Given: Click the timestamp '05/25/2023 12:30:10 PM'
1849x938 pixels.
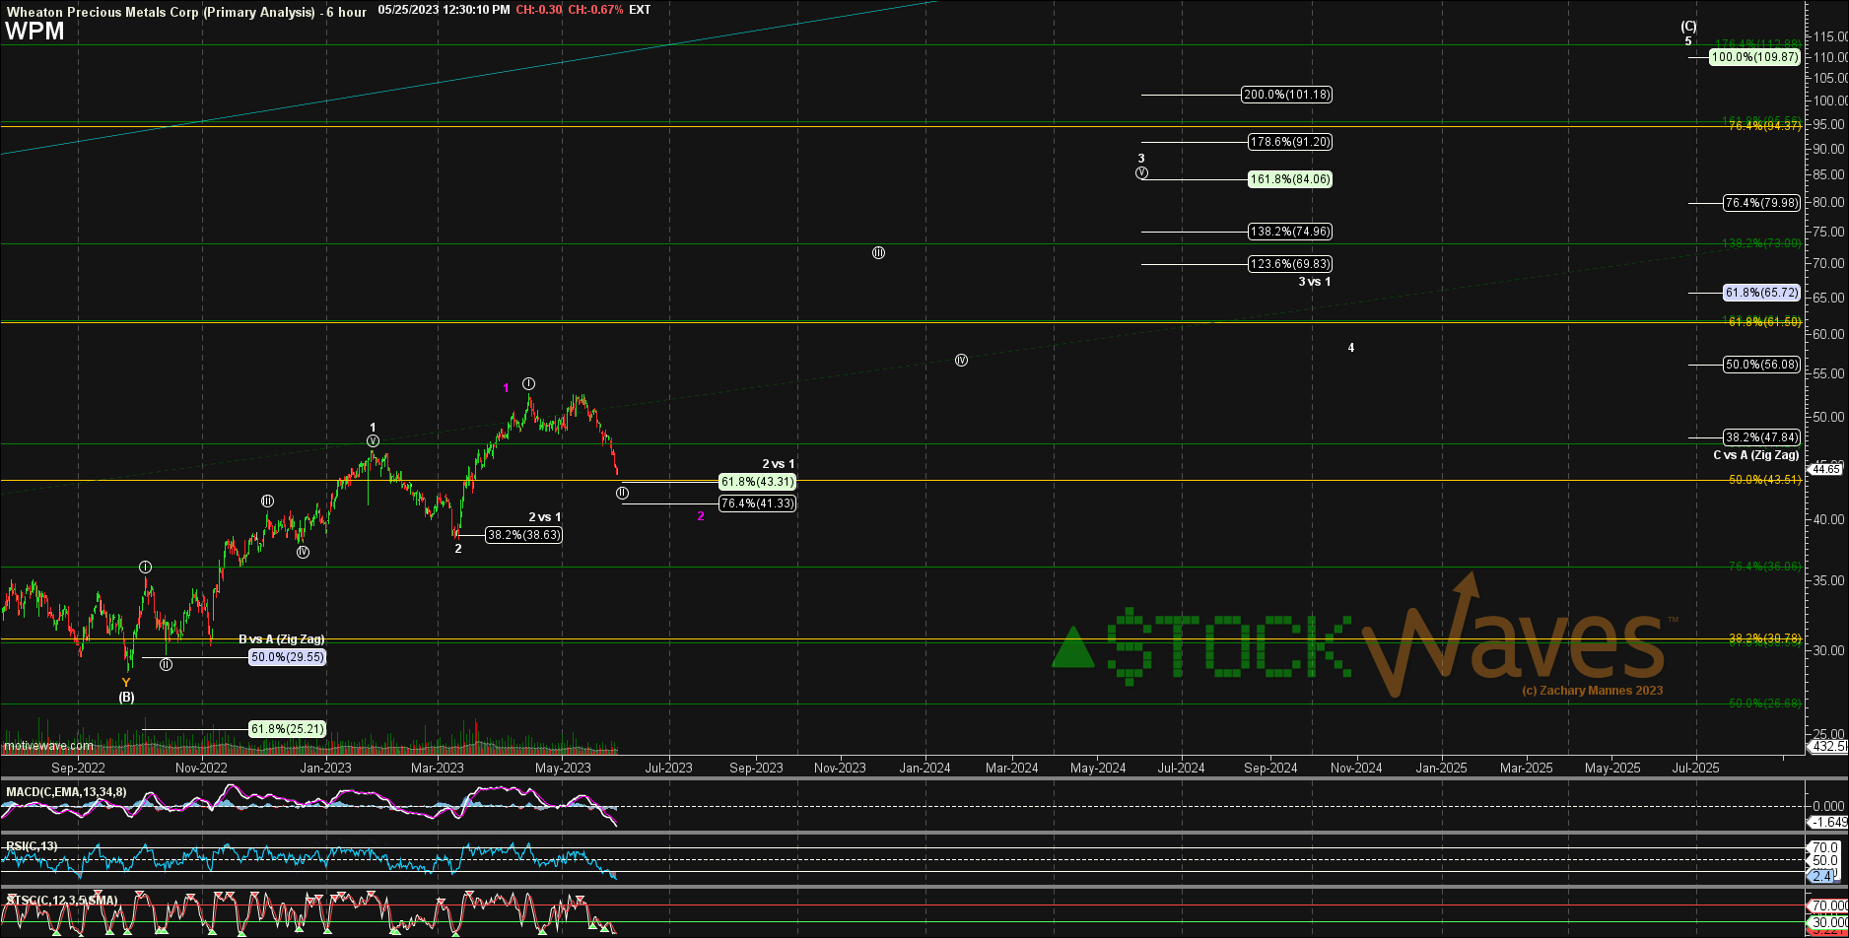Looking at the screenshot, I should (445, 10).
